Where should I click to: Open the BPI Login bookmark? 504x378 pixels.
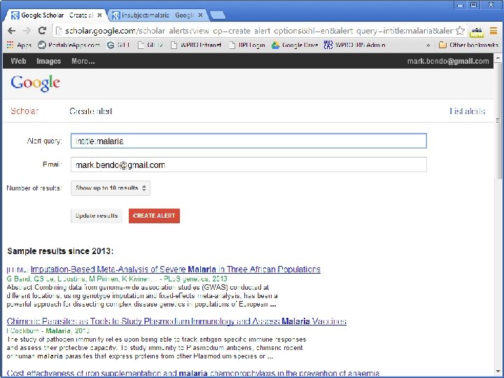click(247, 45)
